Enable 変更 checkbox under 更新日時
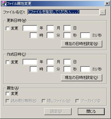The width and height of the screenshot is (111, 119). (x=8, y=28)
